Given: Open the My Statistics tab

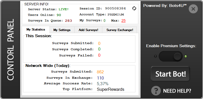Looking at the screenshot, I should coord(36,30).
